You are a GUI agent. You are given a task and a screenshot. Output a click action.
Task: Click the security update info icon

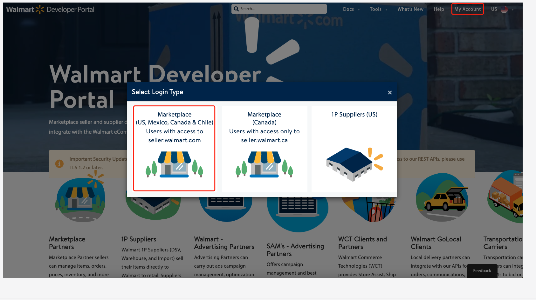59,163
